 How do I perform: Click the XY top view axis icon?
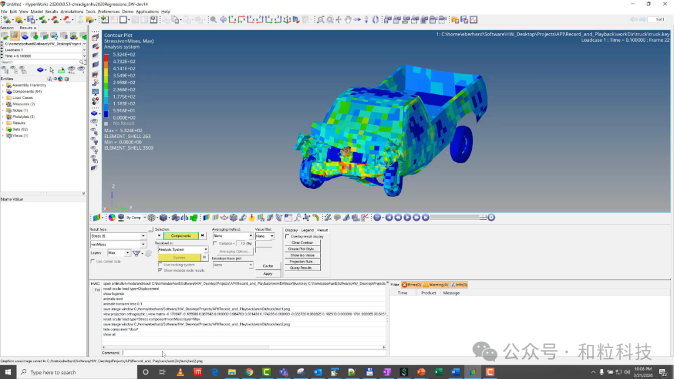click(232, 20)
